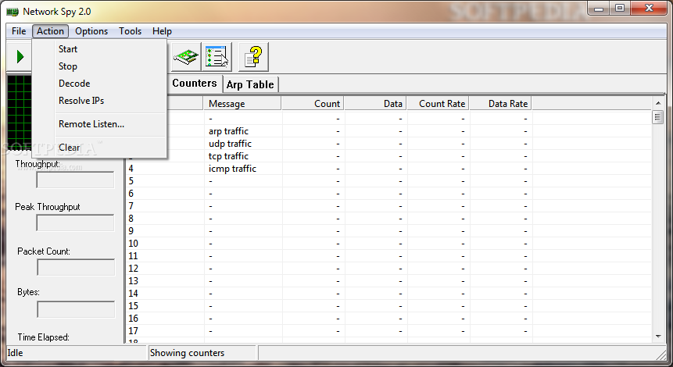This screenshot has width=673, height=367.
Task: Click Showing counters status bar text
Action: point(187,353)
